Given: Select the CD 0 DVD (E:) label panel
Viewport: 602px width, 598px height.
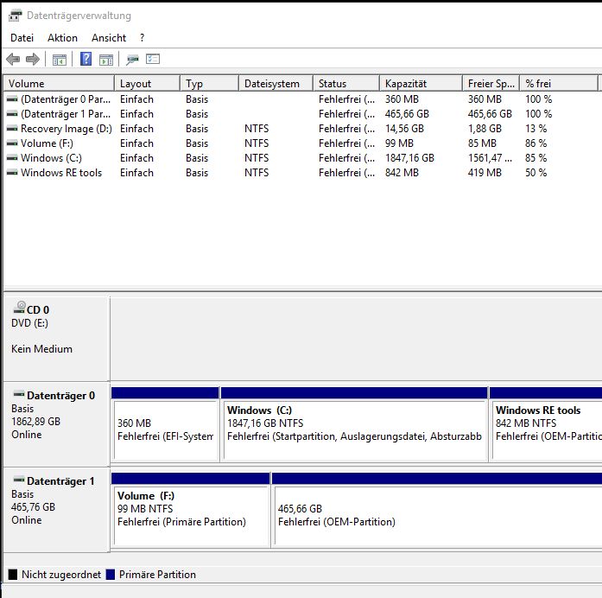Looking at the screenshot, I should click(56, 338).
